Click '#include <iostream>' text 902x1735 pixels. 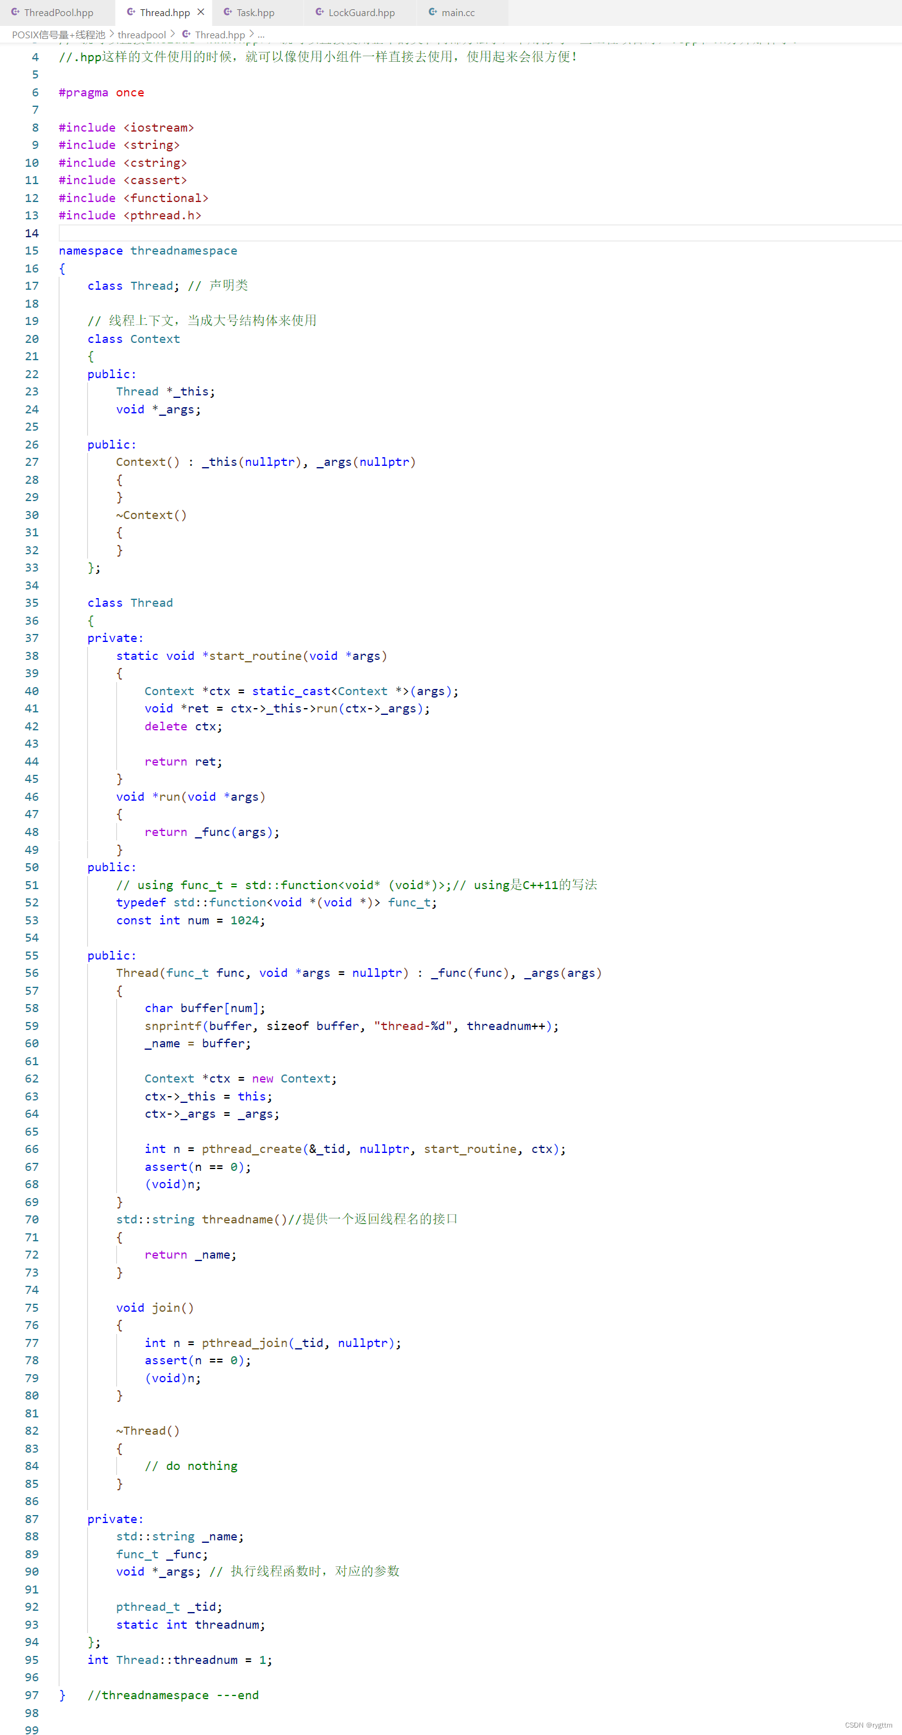coord(126,127)
